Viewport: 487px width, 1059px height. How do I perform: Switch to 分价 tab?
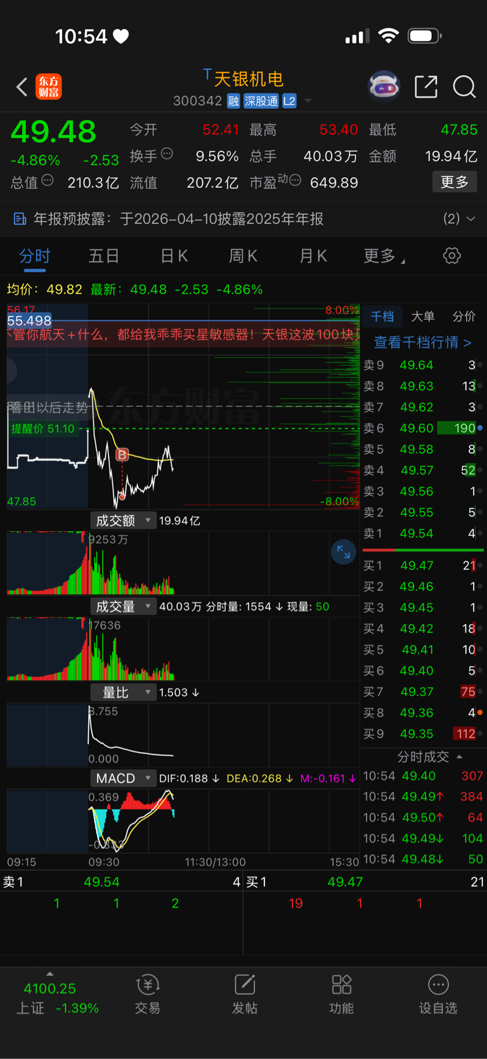[x=464, y=316]
